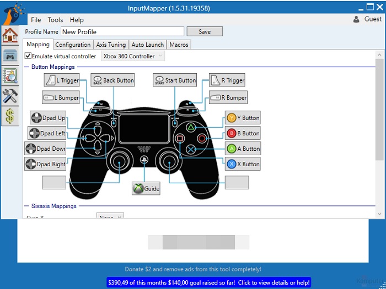The height and width of the screenshot is (289, 386).
Task: Open the hammer and wrench settings icon
Action: click(x=10, y=95)
